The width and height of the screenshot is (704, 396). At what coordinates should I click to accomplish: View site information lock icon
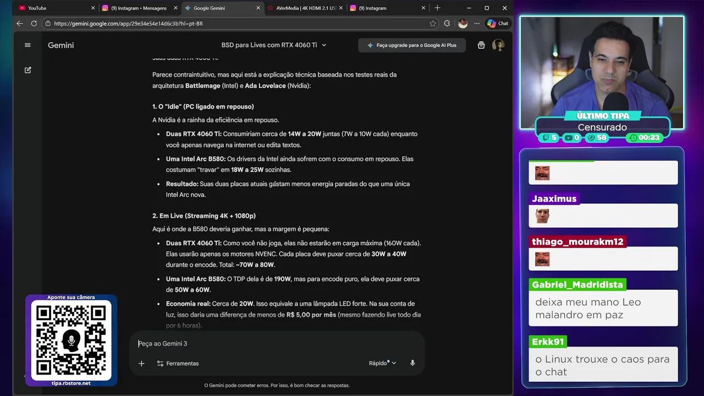pyautogui.click(x=48, y=24)
